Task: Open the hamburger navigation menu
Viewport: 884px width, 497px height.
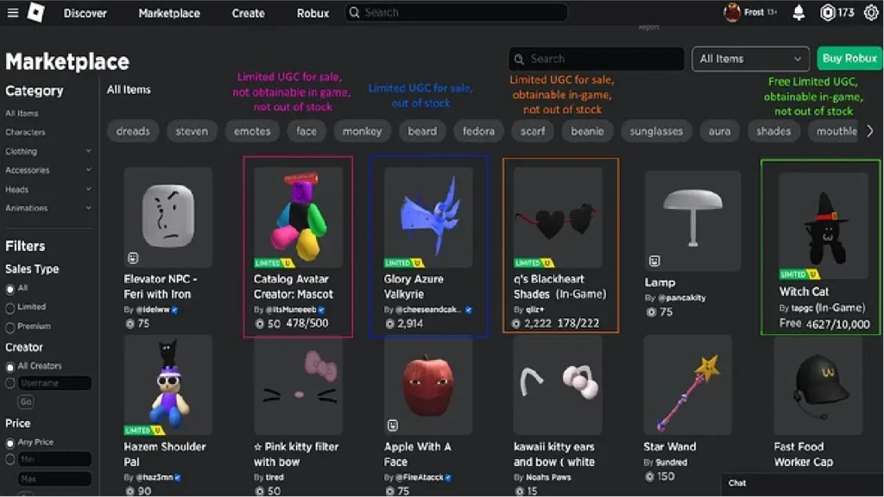Action: coord(12,12)
